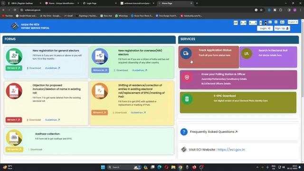Open the Gmail bookmark
Viewport: 304px width, 171px height.
pyautogui.click(x=68, y=16)
